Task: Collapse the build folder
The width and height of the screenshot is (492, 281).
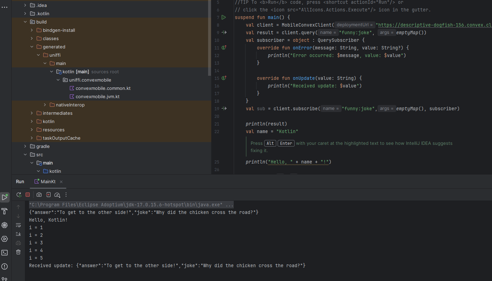Action: pyautogui.click(x=25, y=22)
